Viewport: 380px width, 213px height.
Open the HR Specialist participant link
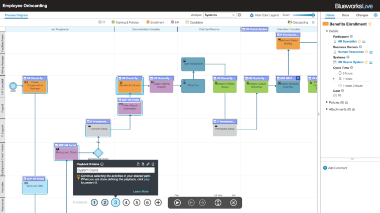(x=347, y=42)
